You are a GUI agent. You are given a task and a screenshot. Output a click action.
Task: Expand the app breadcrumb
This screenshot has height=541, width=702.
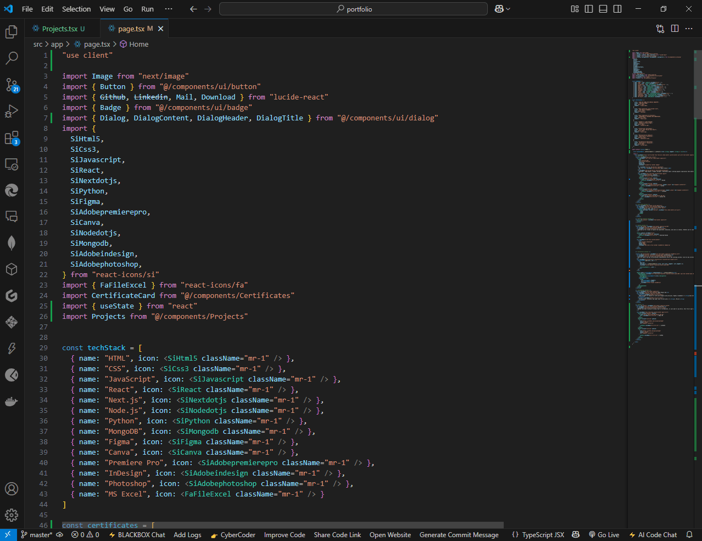pos(57,45)
